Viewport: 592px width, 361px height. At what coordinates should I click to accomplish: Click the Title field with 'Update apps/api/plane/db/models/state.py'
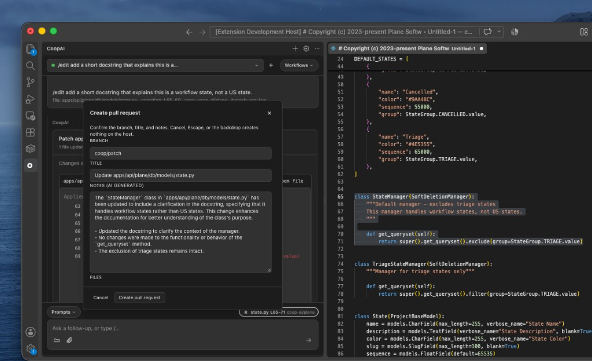click(180, 175)
